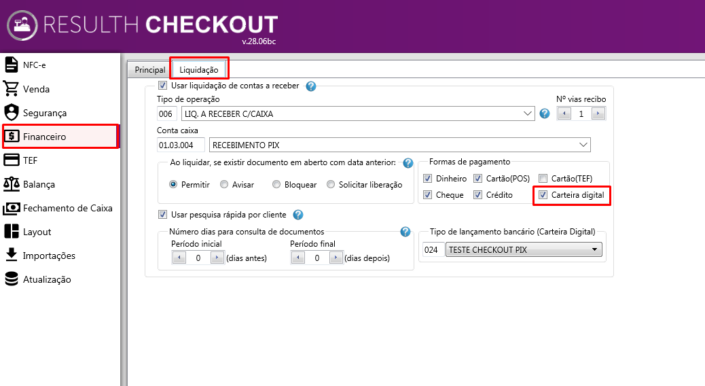This screenshot has width=705, height=386.
Task: Switch to the Principal tab
Action: (149, 70)
